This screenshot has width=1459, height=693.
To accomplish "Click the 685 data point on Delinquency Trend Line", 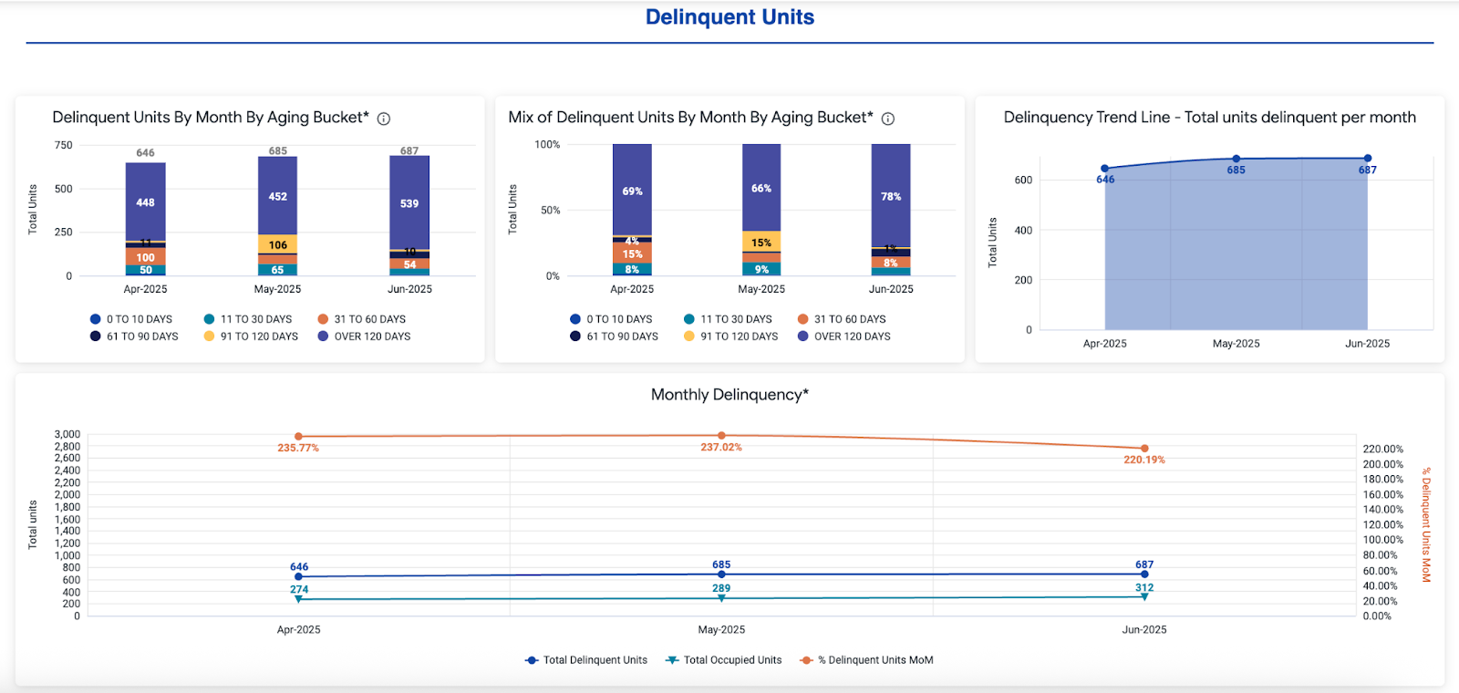I will coord(1236,159).
